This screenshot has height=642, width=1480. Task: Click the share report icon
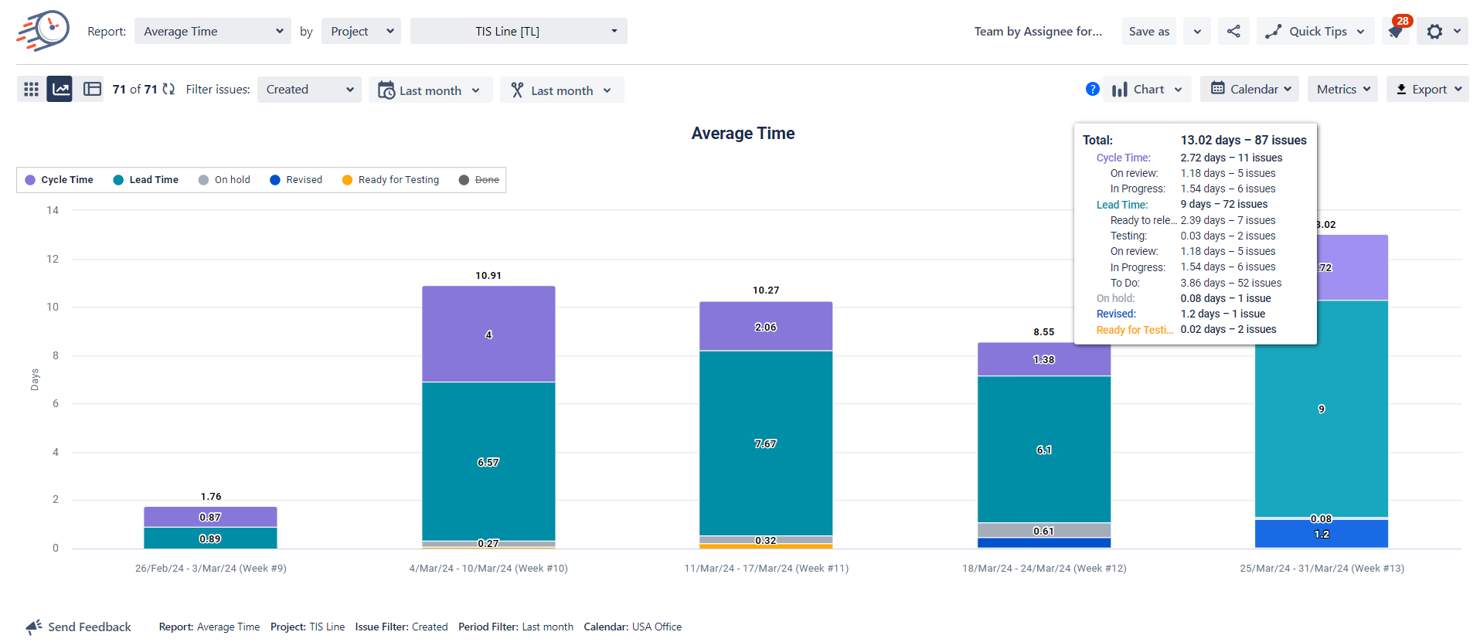1233,32
